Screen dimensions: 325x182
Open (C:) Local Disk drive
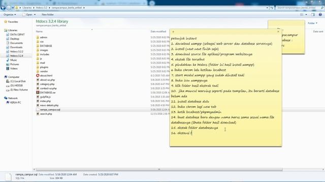(18, 81)
